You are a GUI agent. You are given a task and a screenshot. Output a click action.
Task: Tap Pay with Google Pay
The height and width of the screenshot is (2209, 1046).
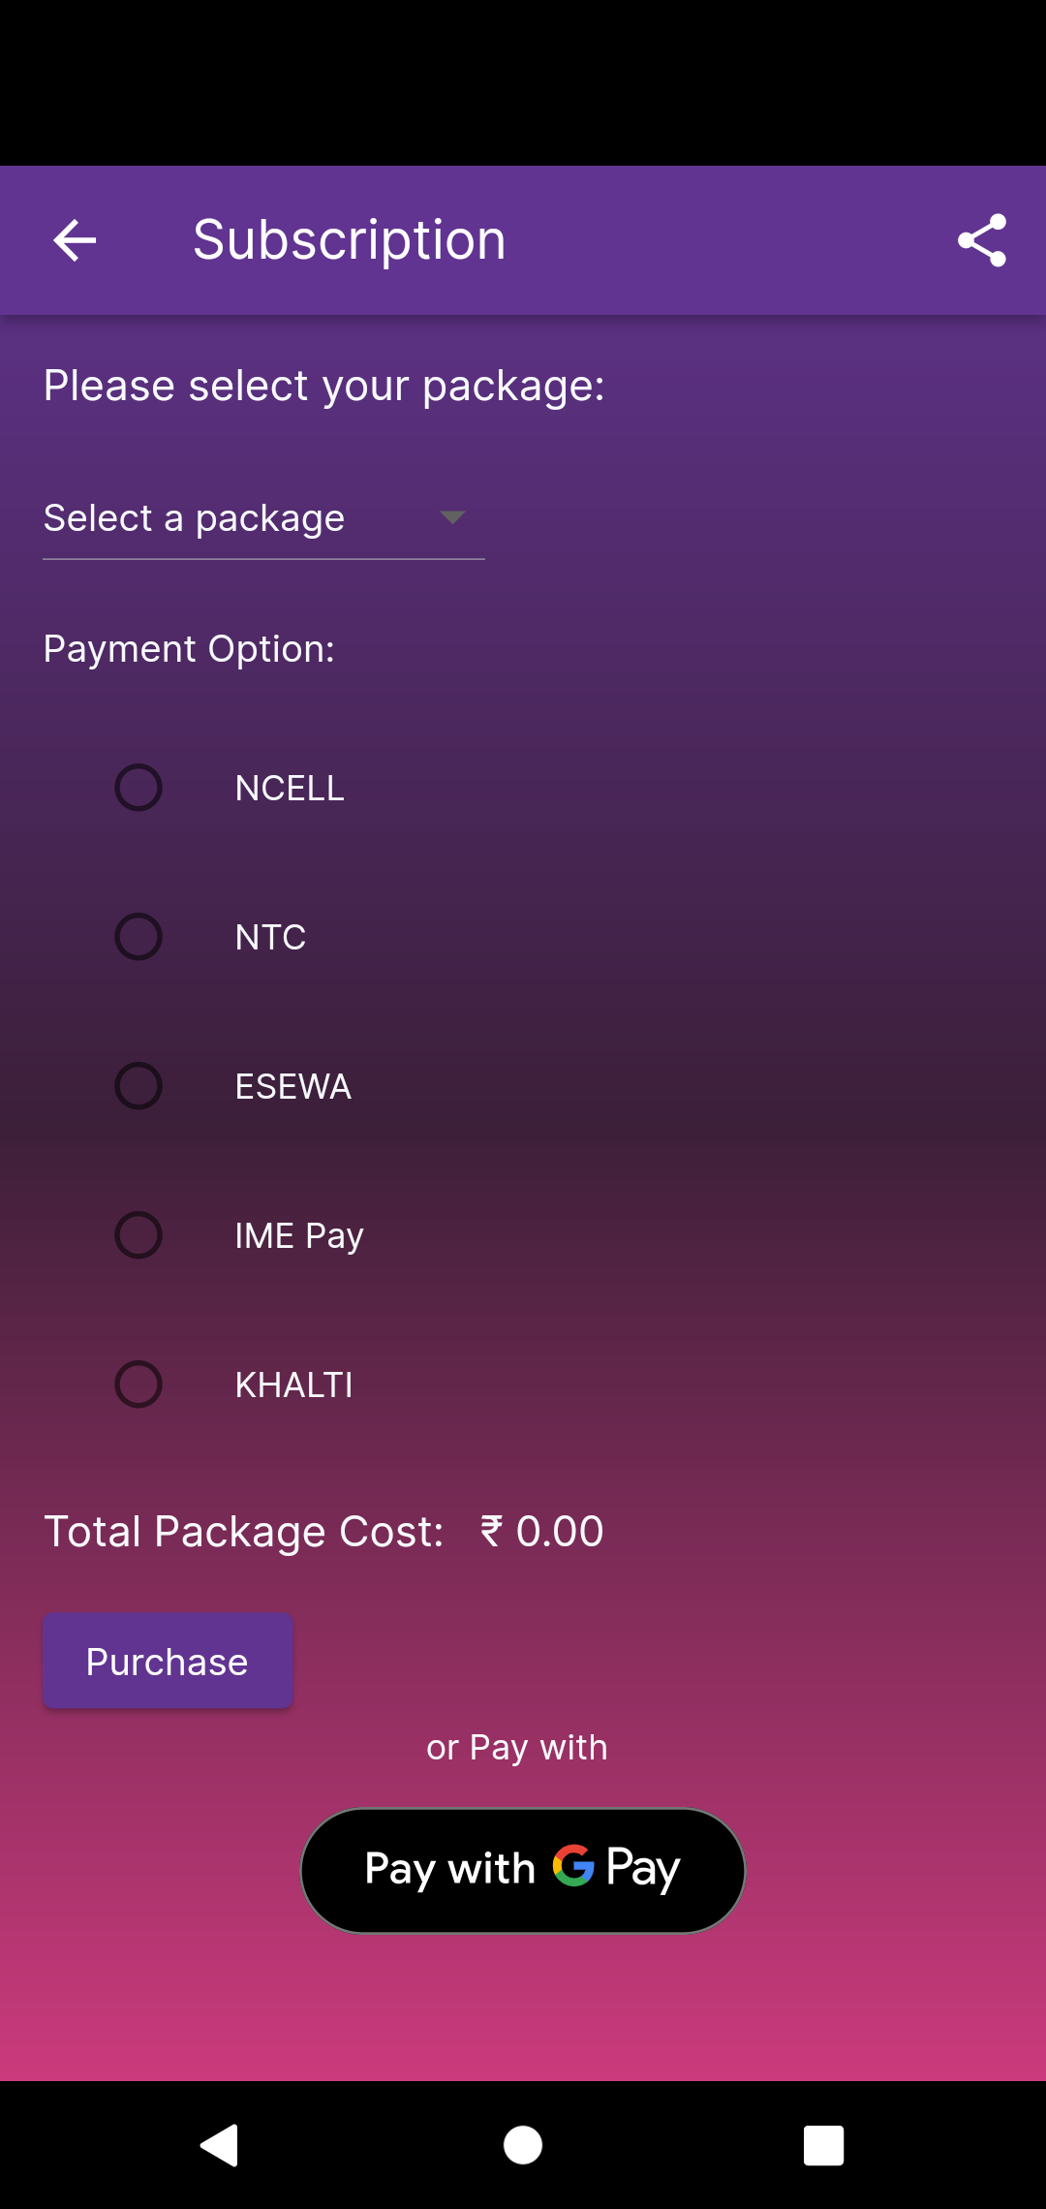click(522, 1869)
